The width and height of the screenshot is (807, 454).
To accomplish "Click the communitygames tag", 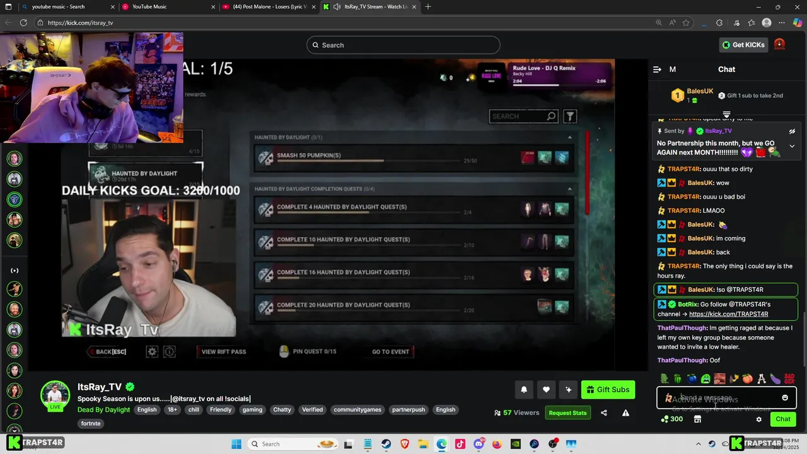I will click(x=357, y=410).
